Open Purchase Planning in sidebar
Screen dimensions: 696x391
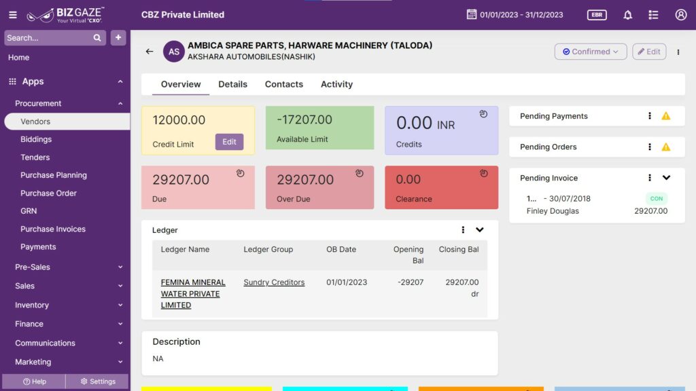(x=54, y=175)
